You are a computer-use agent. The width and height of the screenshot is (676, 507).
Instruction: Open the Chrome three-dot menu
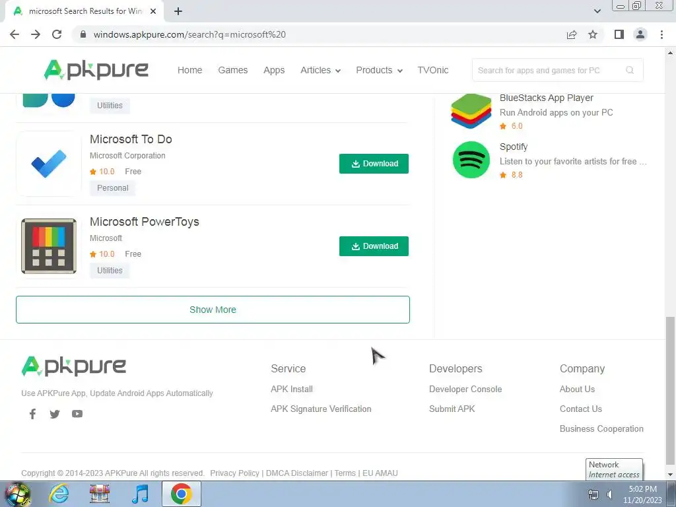coord(661,34)
